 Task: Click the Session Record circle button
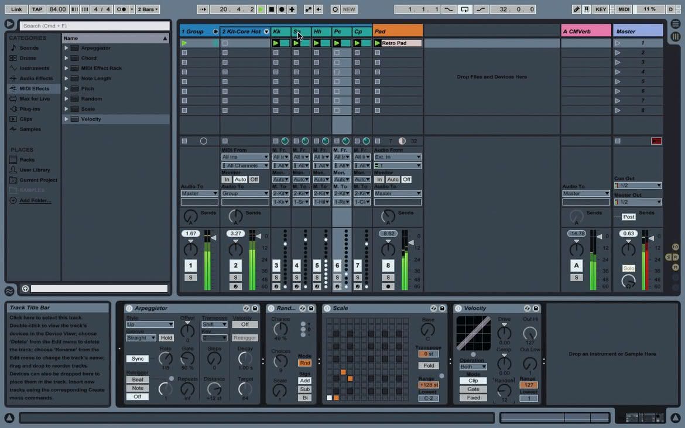(335, 9)
